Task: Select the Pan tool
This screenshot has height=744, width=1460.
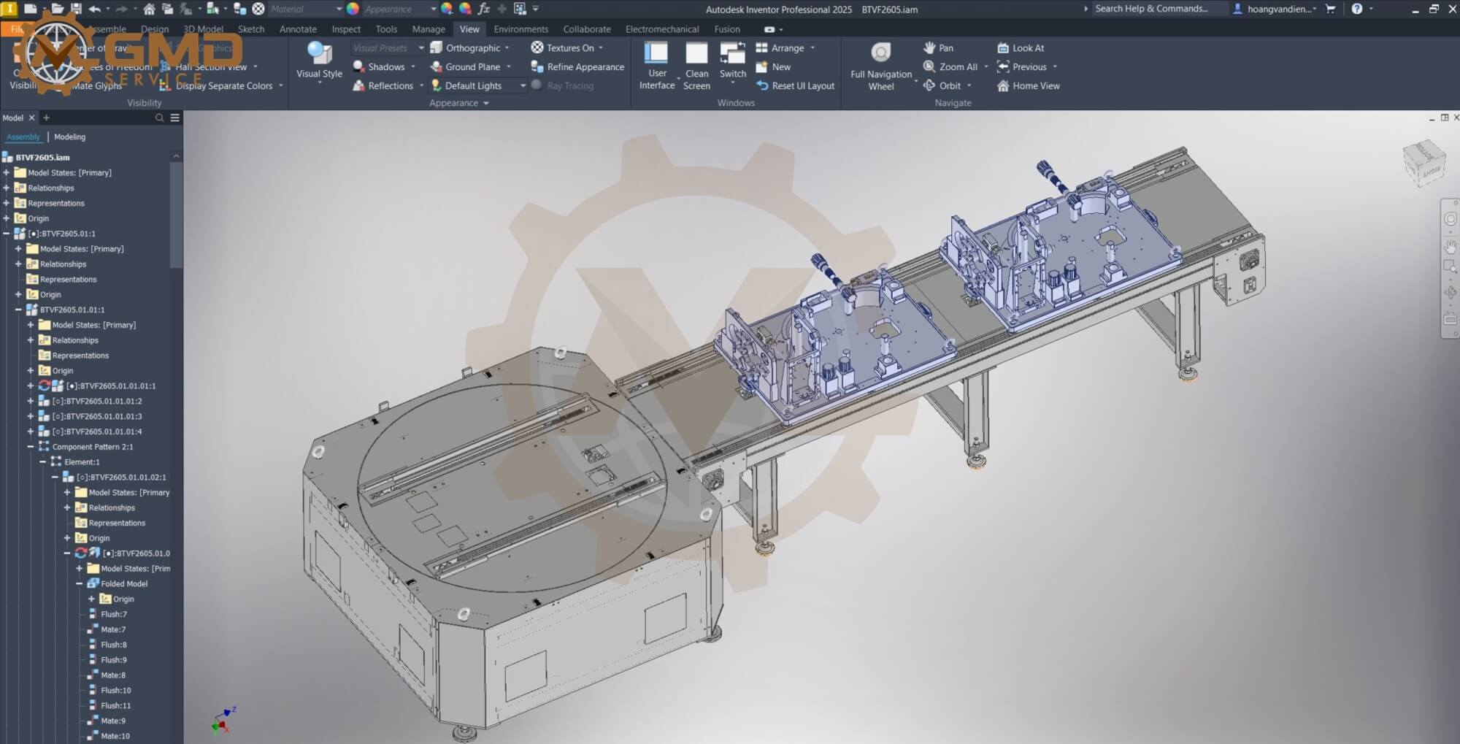Action: coord(938,47)
